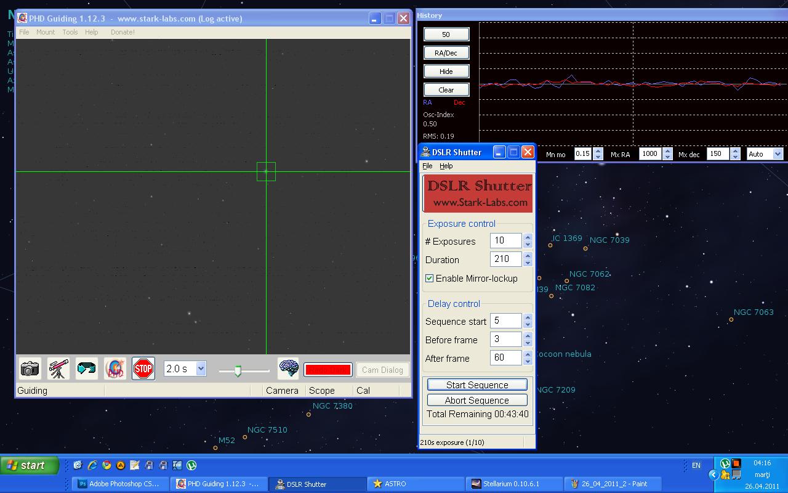Click the NGC 7063 label in Stellarium
Screen dimensions: 788x493
pyautogui.click(x=754, y=312)
